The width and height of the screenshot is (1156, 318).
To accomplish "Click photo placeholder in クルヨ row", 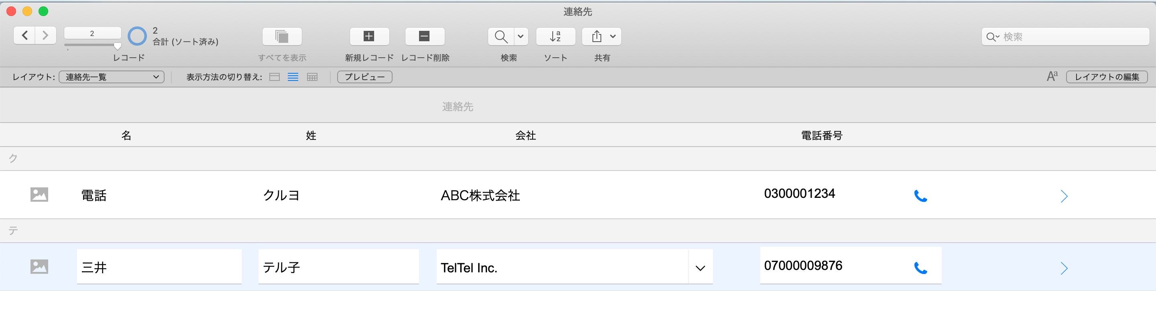I will coord(39,194).
